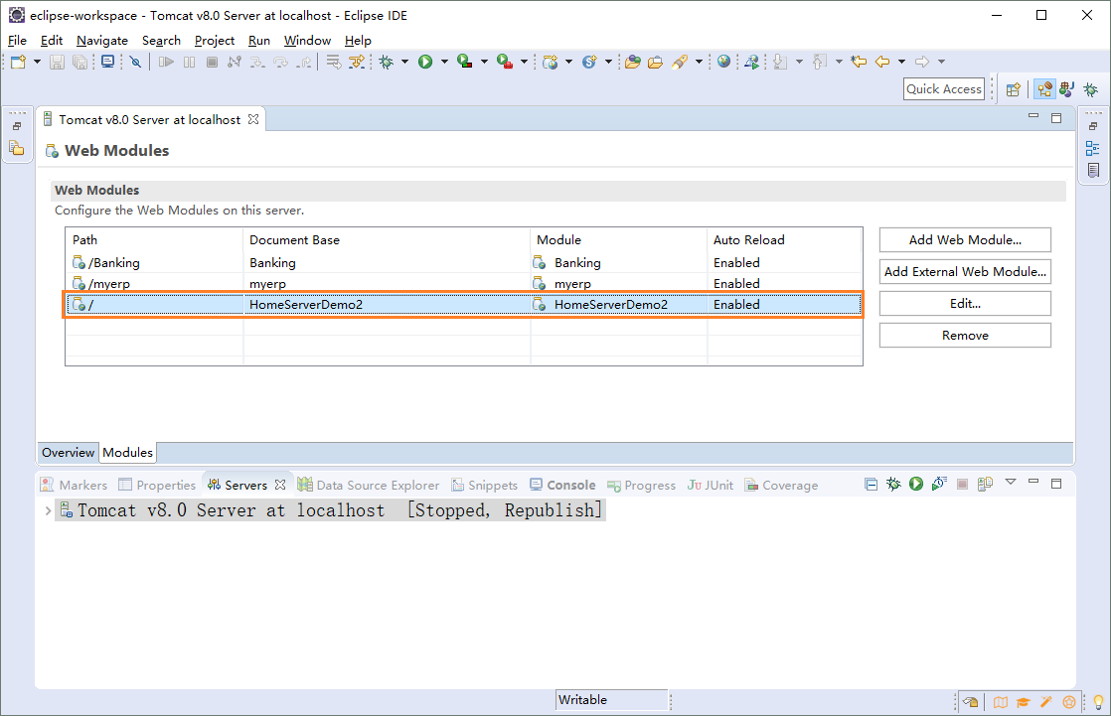Open the New wizard dropdown arrow
Screen dimensions: 1111x716
(x=37, y=62)
